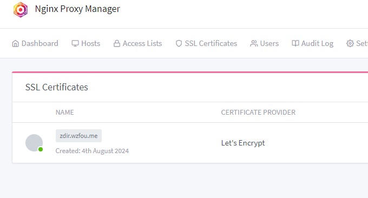
Task: Click the SSL Certificates card heading
Action: [x=57, y=87]
